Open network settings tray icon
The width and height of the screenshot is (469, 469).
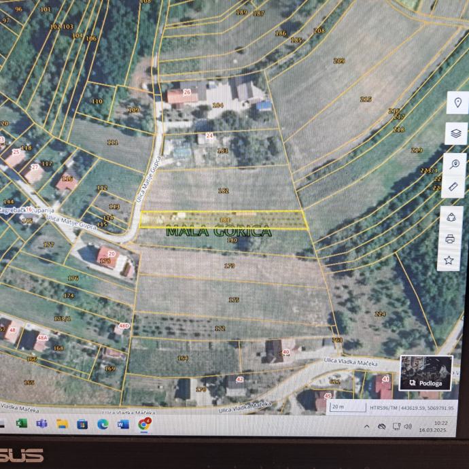[x=396, y=427]
